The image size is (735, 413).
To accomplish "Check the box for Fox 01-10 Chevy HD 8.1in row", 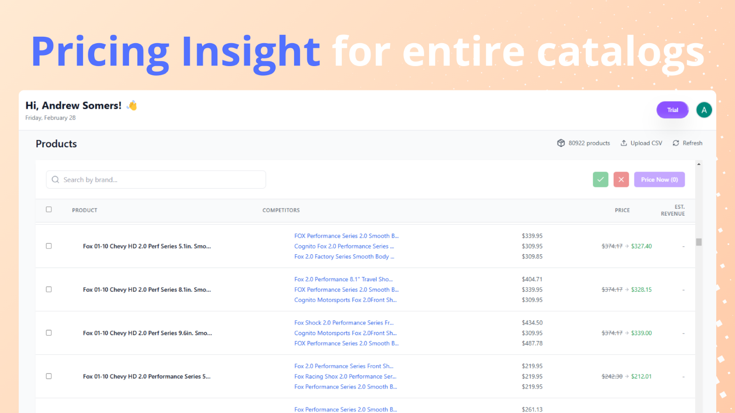I will click(x=49, y=290).
